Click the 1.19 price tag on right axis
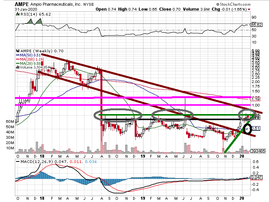The image size is (269, 202). pyautogui.click(x=255, y=99)
